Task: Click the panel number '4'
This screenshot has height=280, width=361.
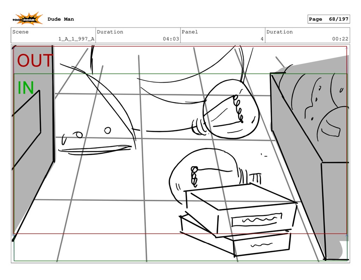Action: 262,39
